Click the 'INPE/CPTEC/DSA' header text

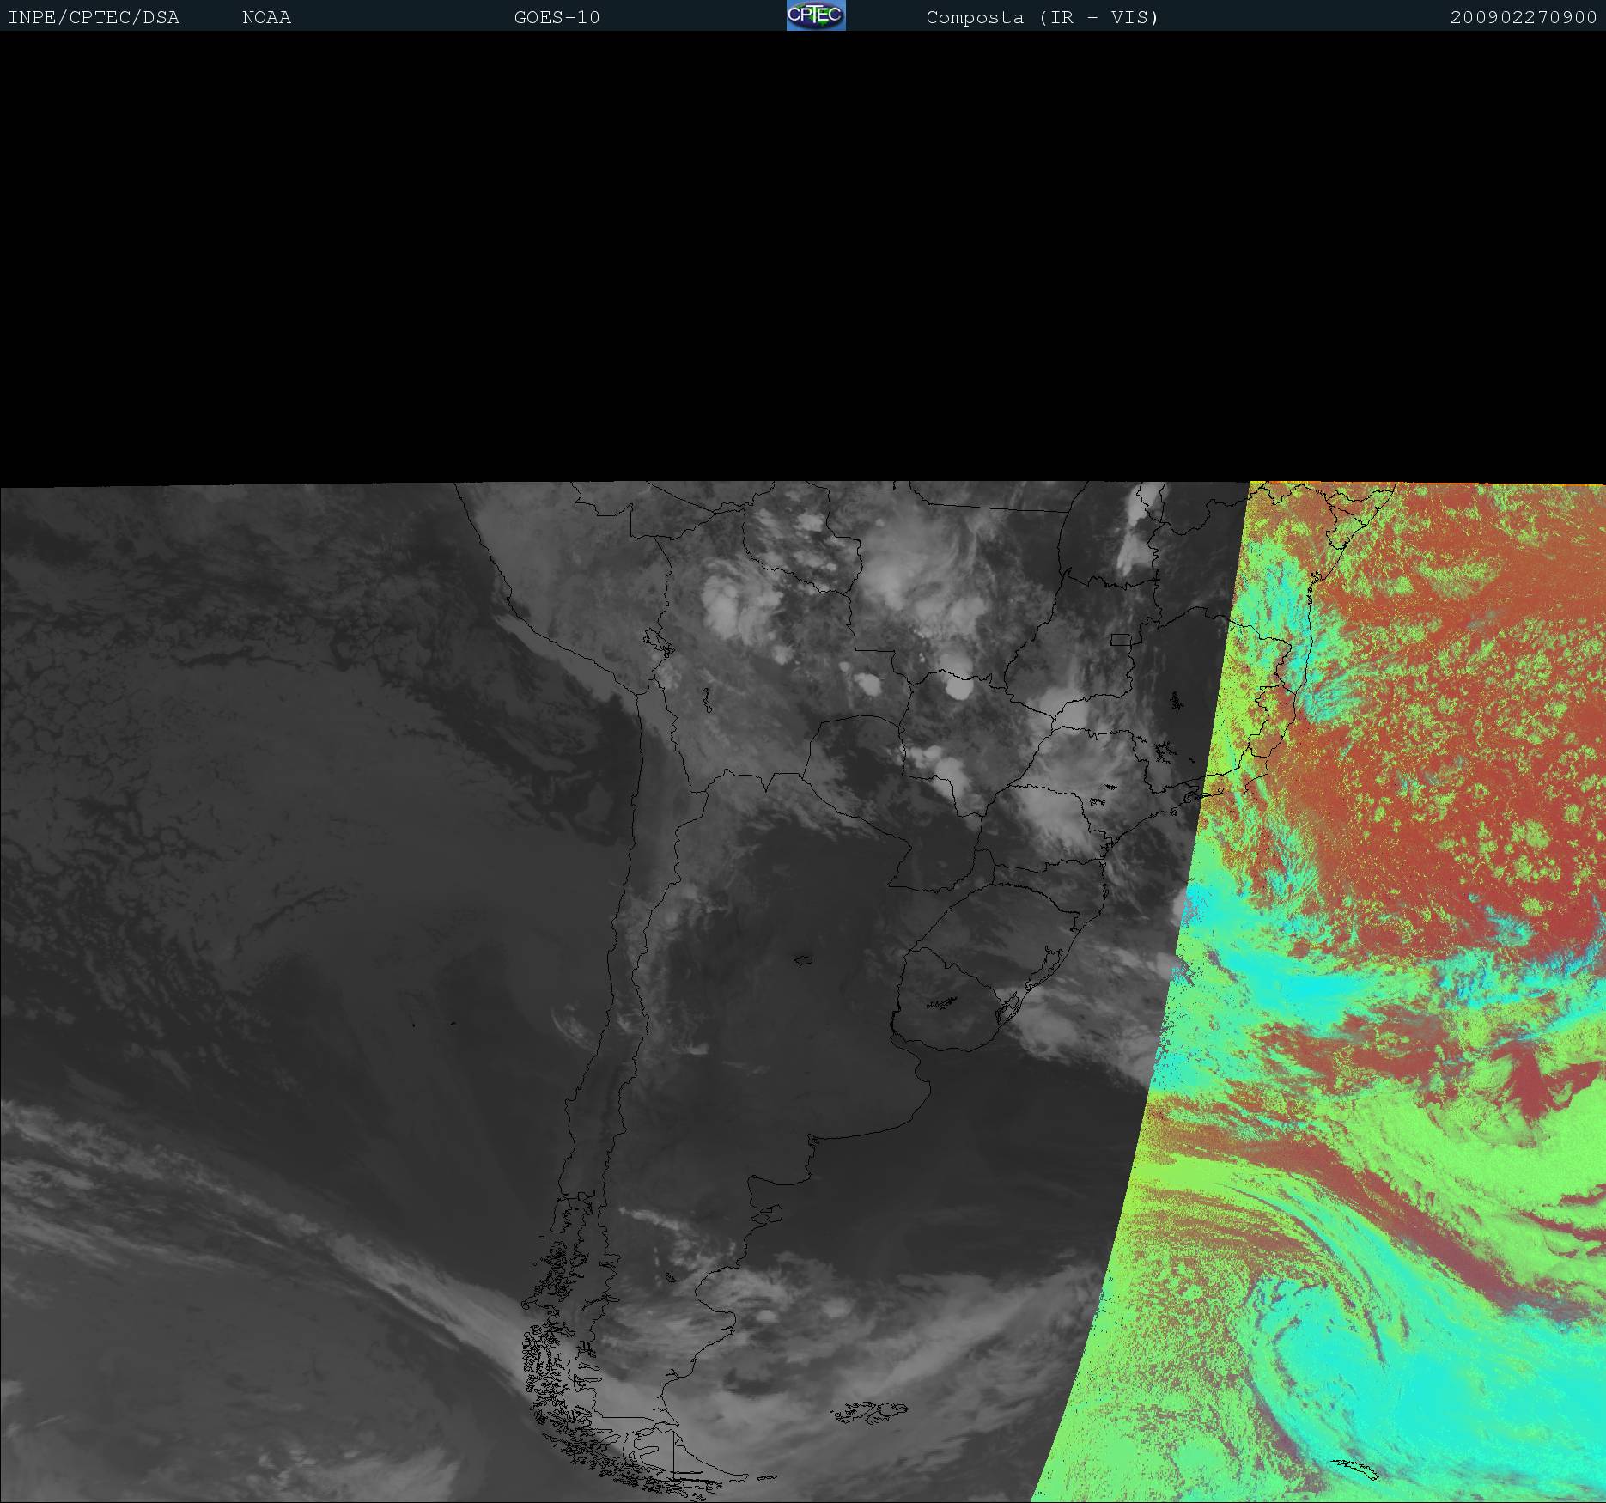[94, 18]
